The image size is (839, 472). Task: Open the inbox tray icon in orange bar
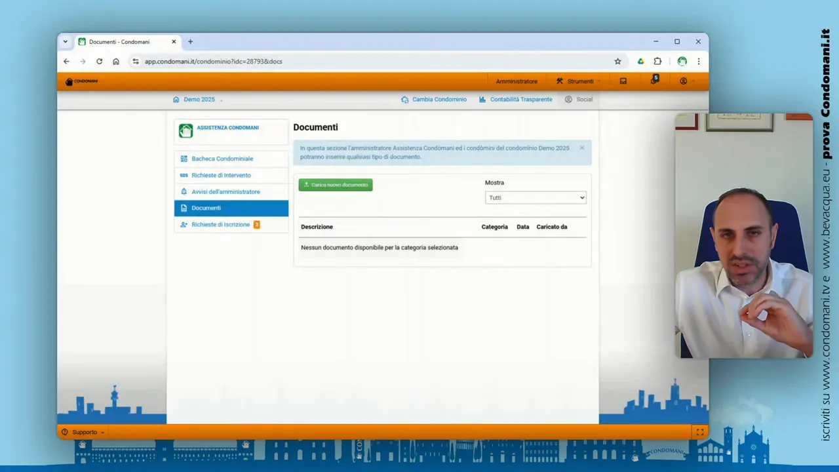(623, 81)
